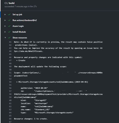Click the type "Microsoft.Storage/storageAccounts" value
The height and width of the screenshot is (123, 119).
pos(54,113)
